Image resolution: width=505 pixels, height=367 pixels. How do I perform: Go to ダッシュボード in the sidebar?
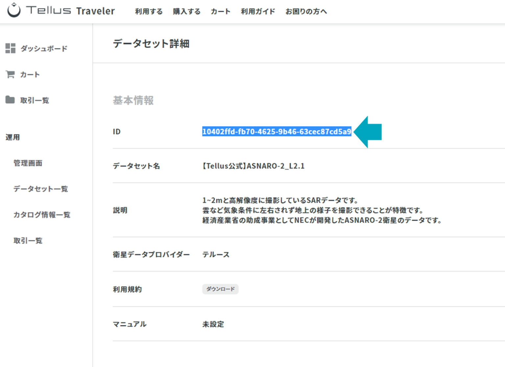tap(44, 49)
